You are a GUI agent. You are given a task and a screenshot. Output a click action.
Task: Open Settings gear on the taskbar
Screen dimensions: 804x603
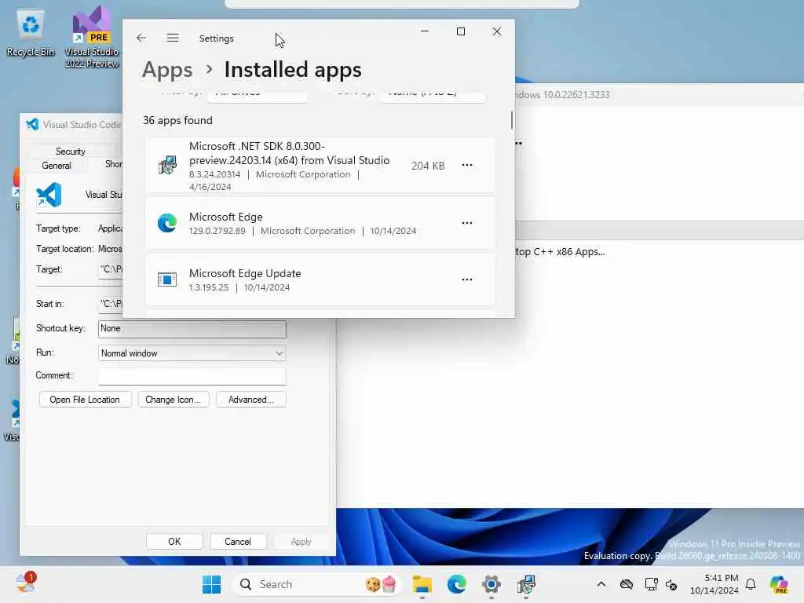[x=491, y=584]
